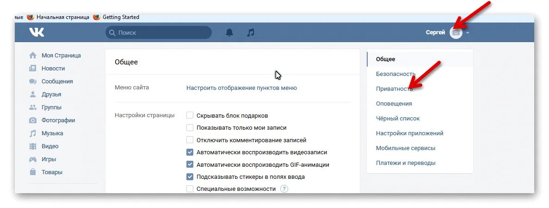Enable Отключить комментирование записей checkbox
Screen dimensions: 549x208
[x=190, y=140]
